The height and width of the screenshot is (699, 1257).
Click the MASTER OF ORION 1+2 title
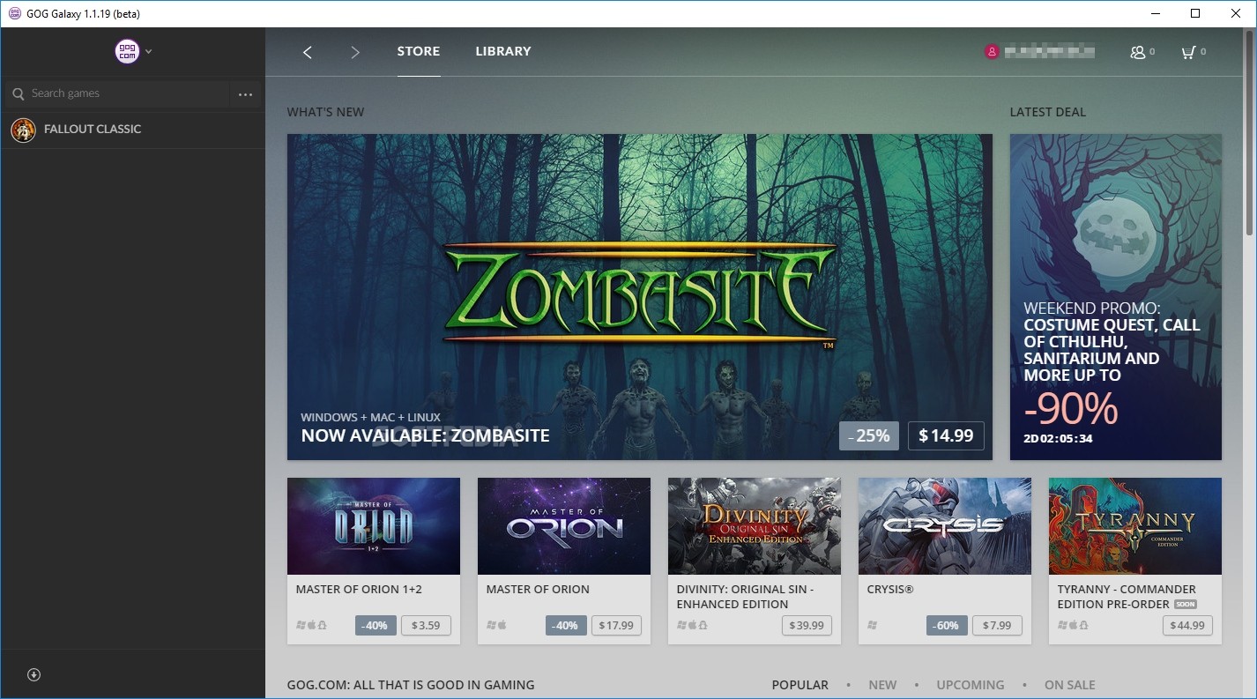[x=359, y=589]
